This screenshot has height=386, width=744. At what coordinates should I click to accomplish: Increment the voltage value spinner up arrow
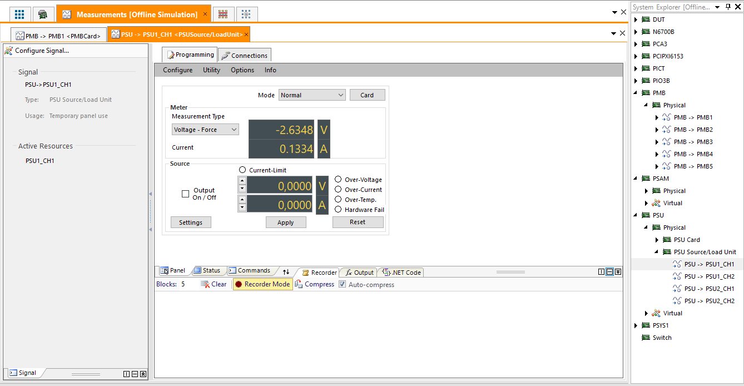click(x=242, y=181)
